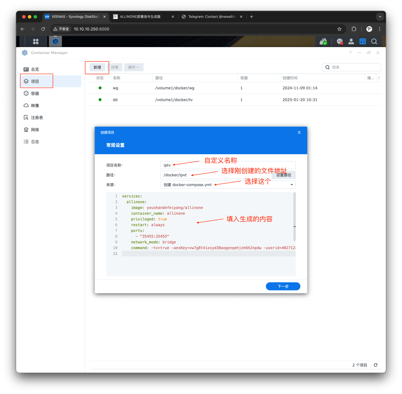Viewport: 402px width, 394px height.
Task: Click the Container Manager taskbar icon
Action: (55, 41)
